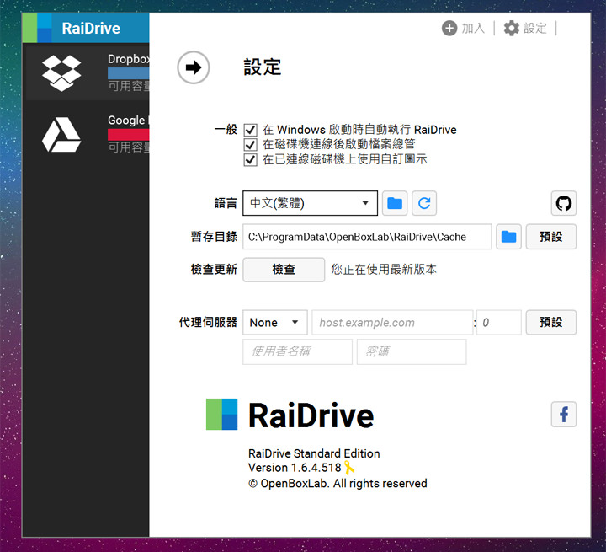Reset cache directory with 預設 button
The image size is (606, 552).
pos(550,237)
